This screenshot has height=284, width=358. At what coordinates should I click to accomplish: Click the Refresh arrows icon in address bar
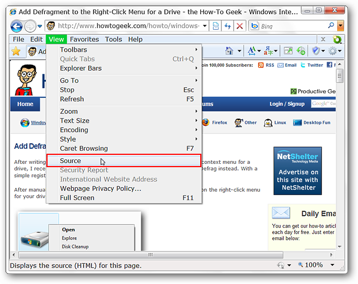[228, 26]
